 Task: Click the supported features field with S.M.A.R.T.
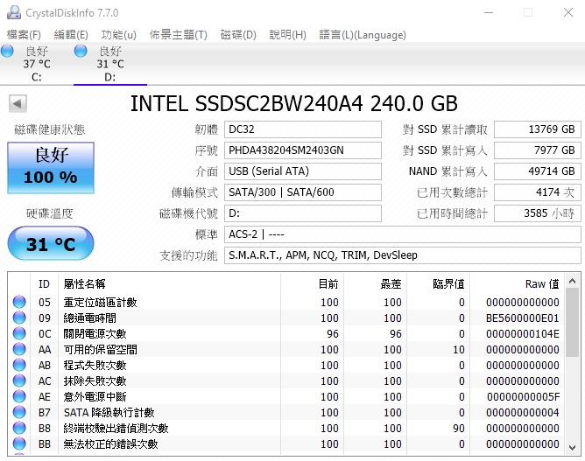point(403,255)
